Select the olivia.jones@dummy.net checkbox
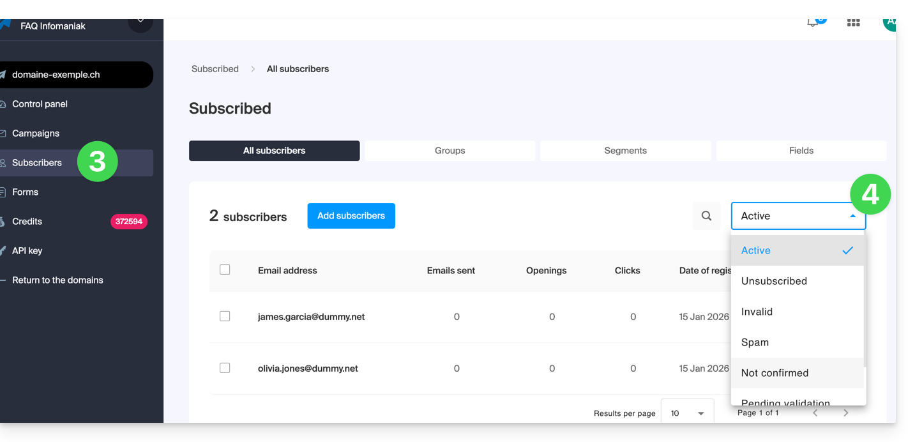Viewport: 915px width, 442px height. [225, 368]
